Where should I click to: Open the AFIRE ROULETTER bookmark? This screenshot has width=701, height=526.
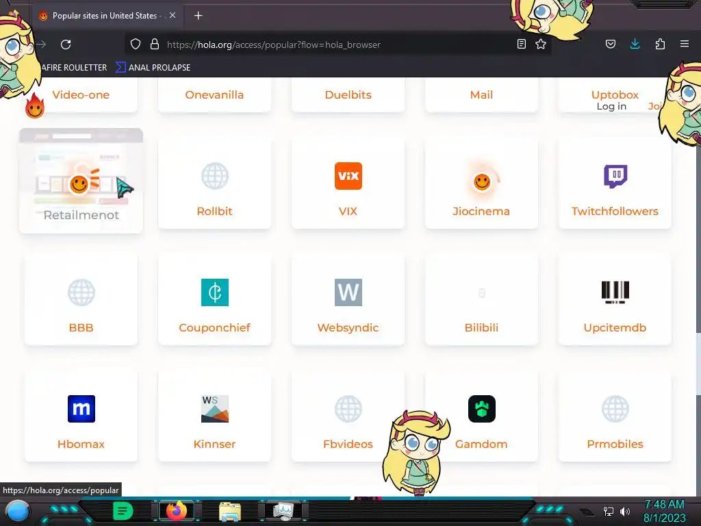(x=74, y=68)
